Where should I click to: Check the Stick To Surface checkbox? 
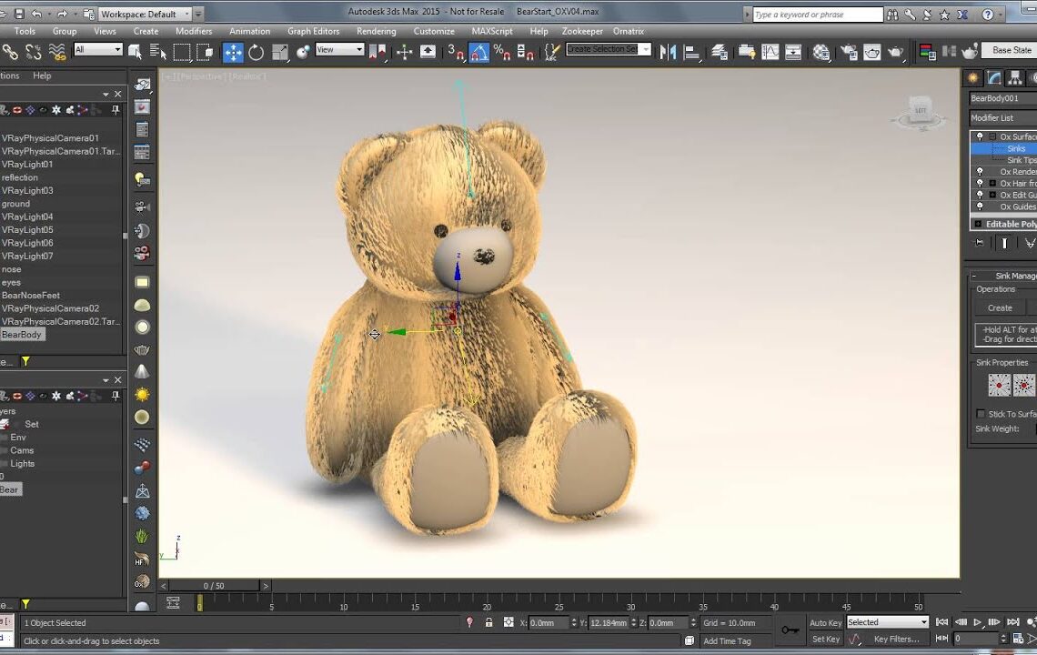(x=981, y=413)
